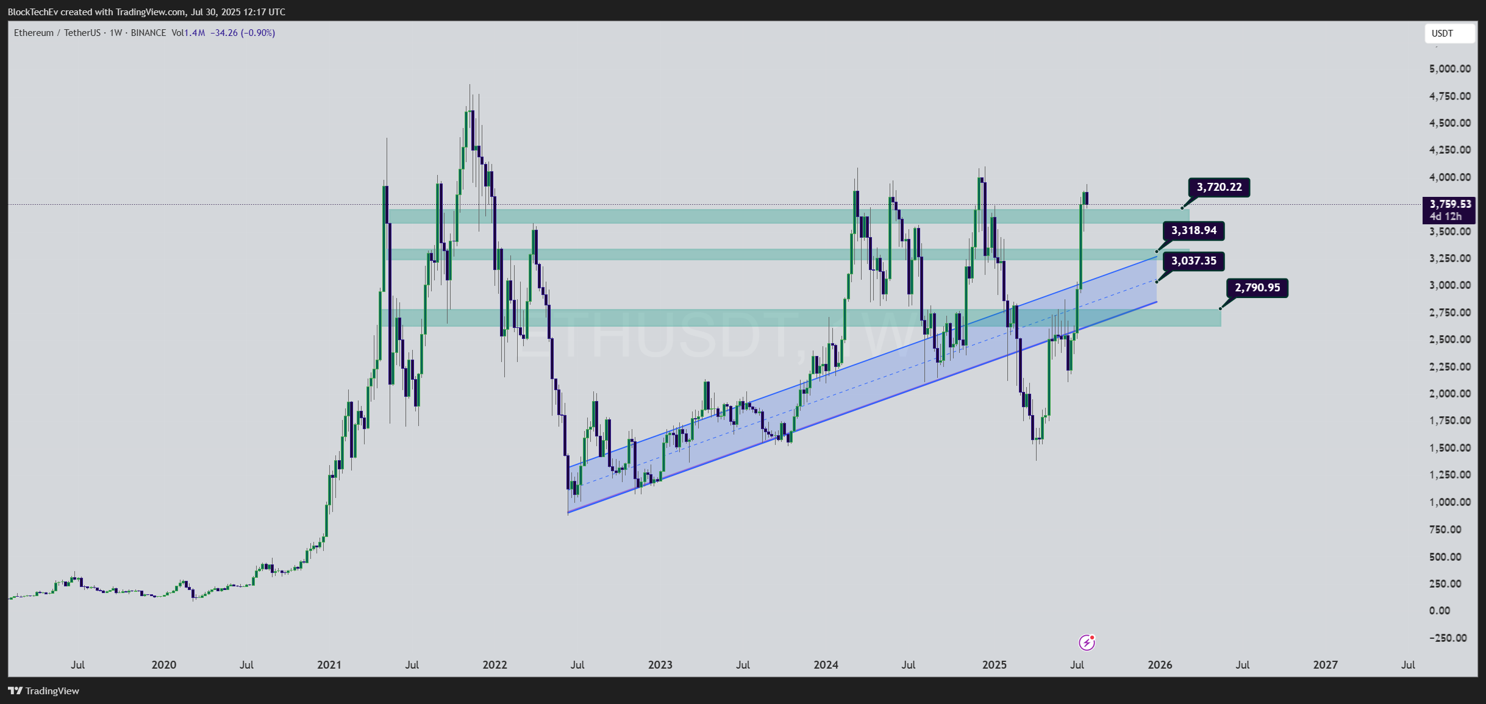Screen dimensions: 1486x704
Task: Click the 5,000.00 price axis label
Action: (x=1449, y=69)
